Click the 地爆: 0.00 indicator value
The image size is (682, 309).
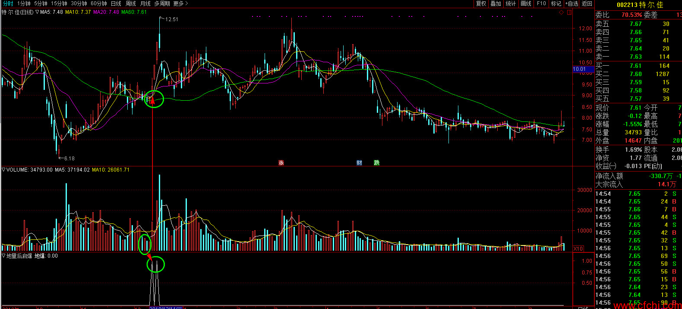(46, 256)
